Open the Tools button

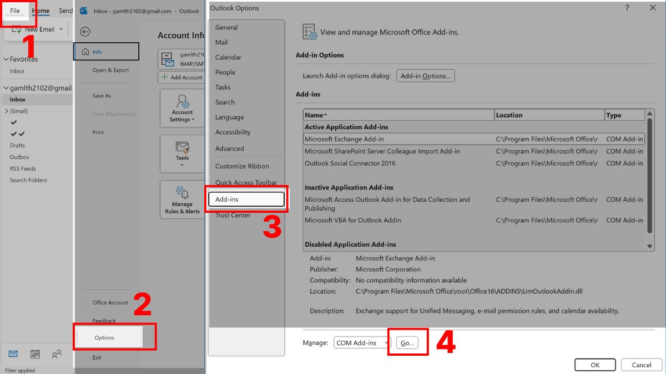pos(182,153)
